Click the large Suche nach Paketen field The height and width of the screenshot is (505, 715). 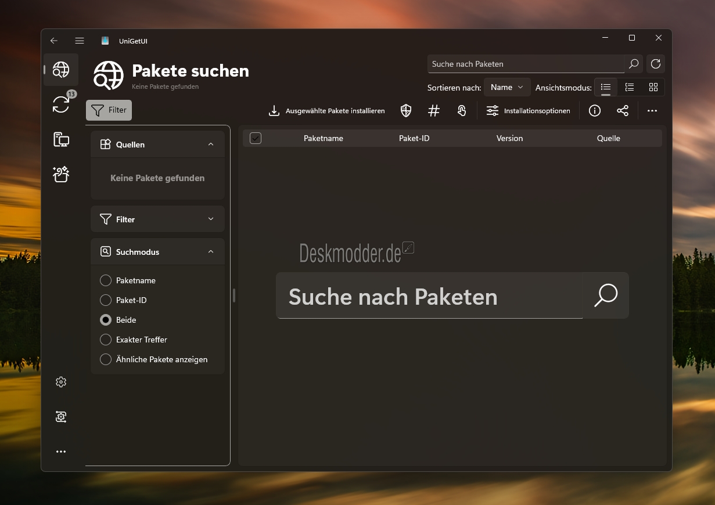(429, 296)
